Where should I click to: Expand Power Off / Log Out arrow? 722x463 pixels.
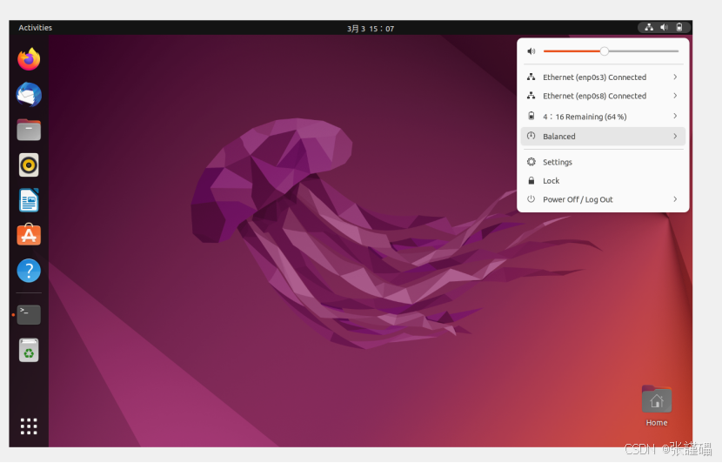click(x=675, y=199)
